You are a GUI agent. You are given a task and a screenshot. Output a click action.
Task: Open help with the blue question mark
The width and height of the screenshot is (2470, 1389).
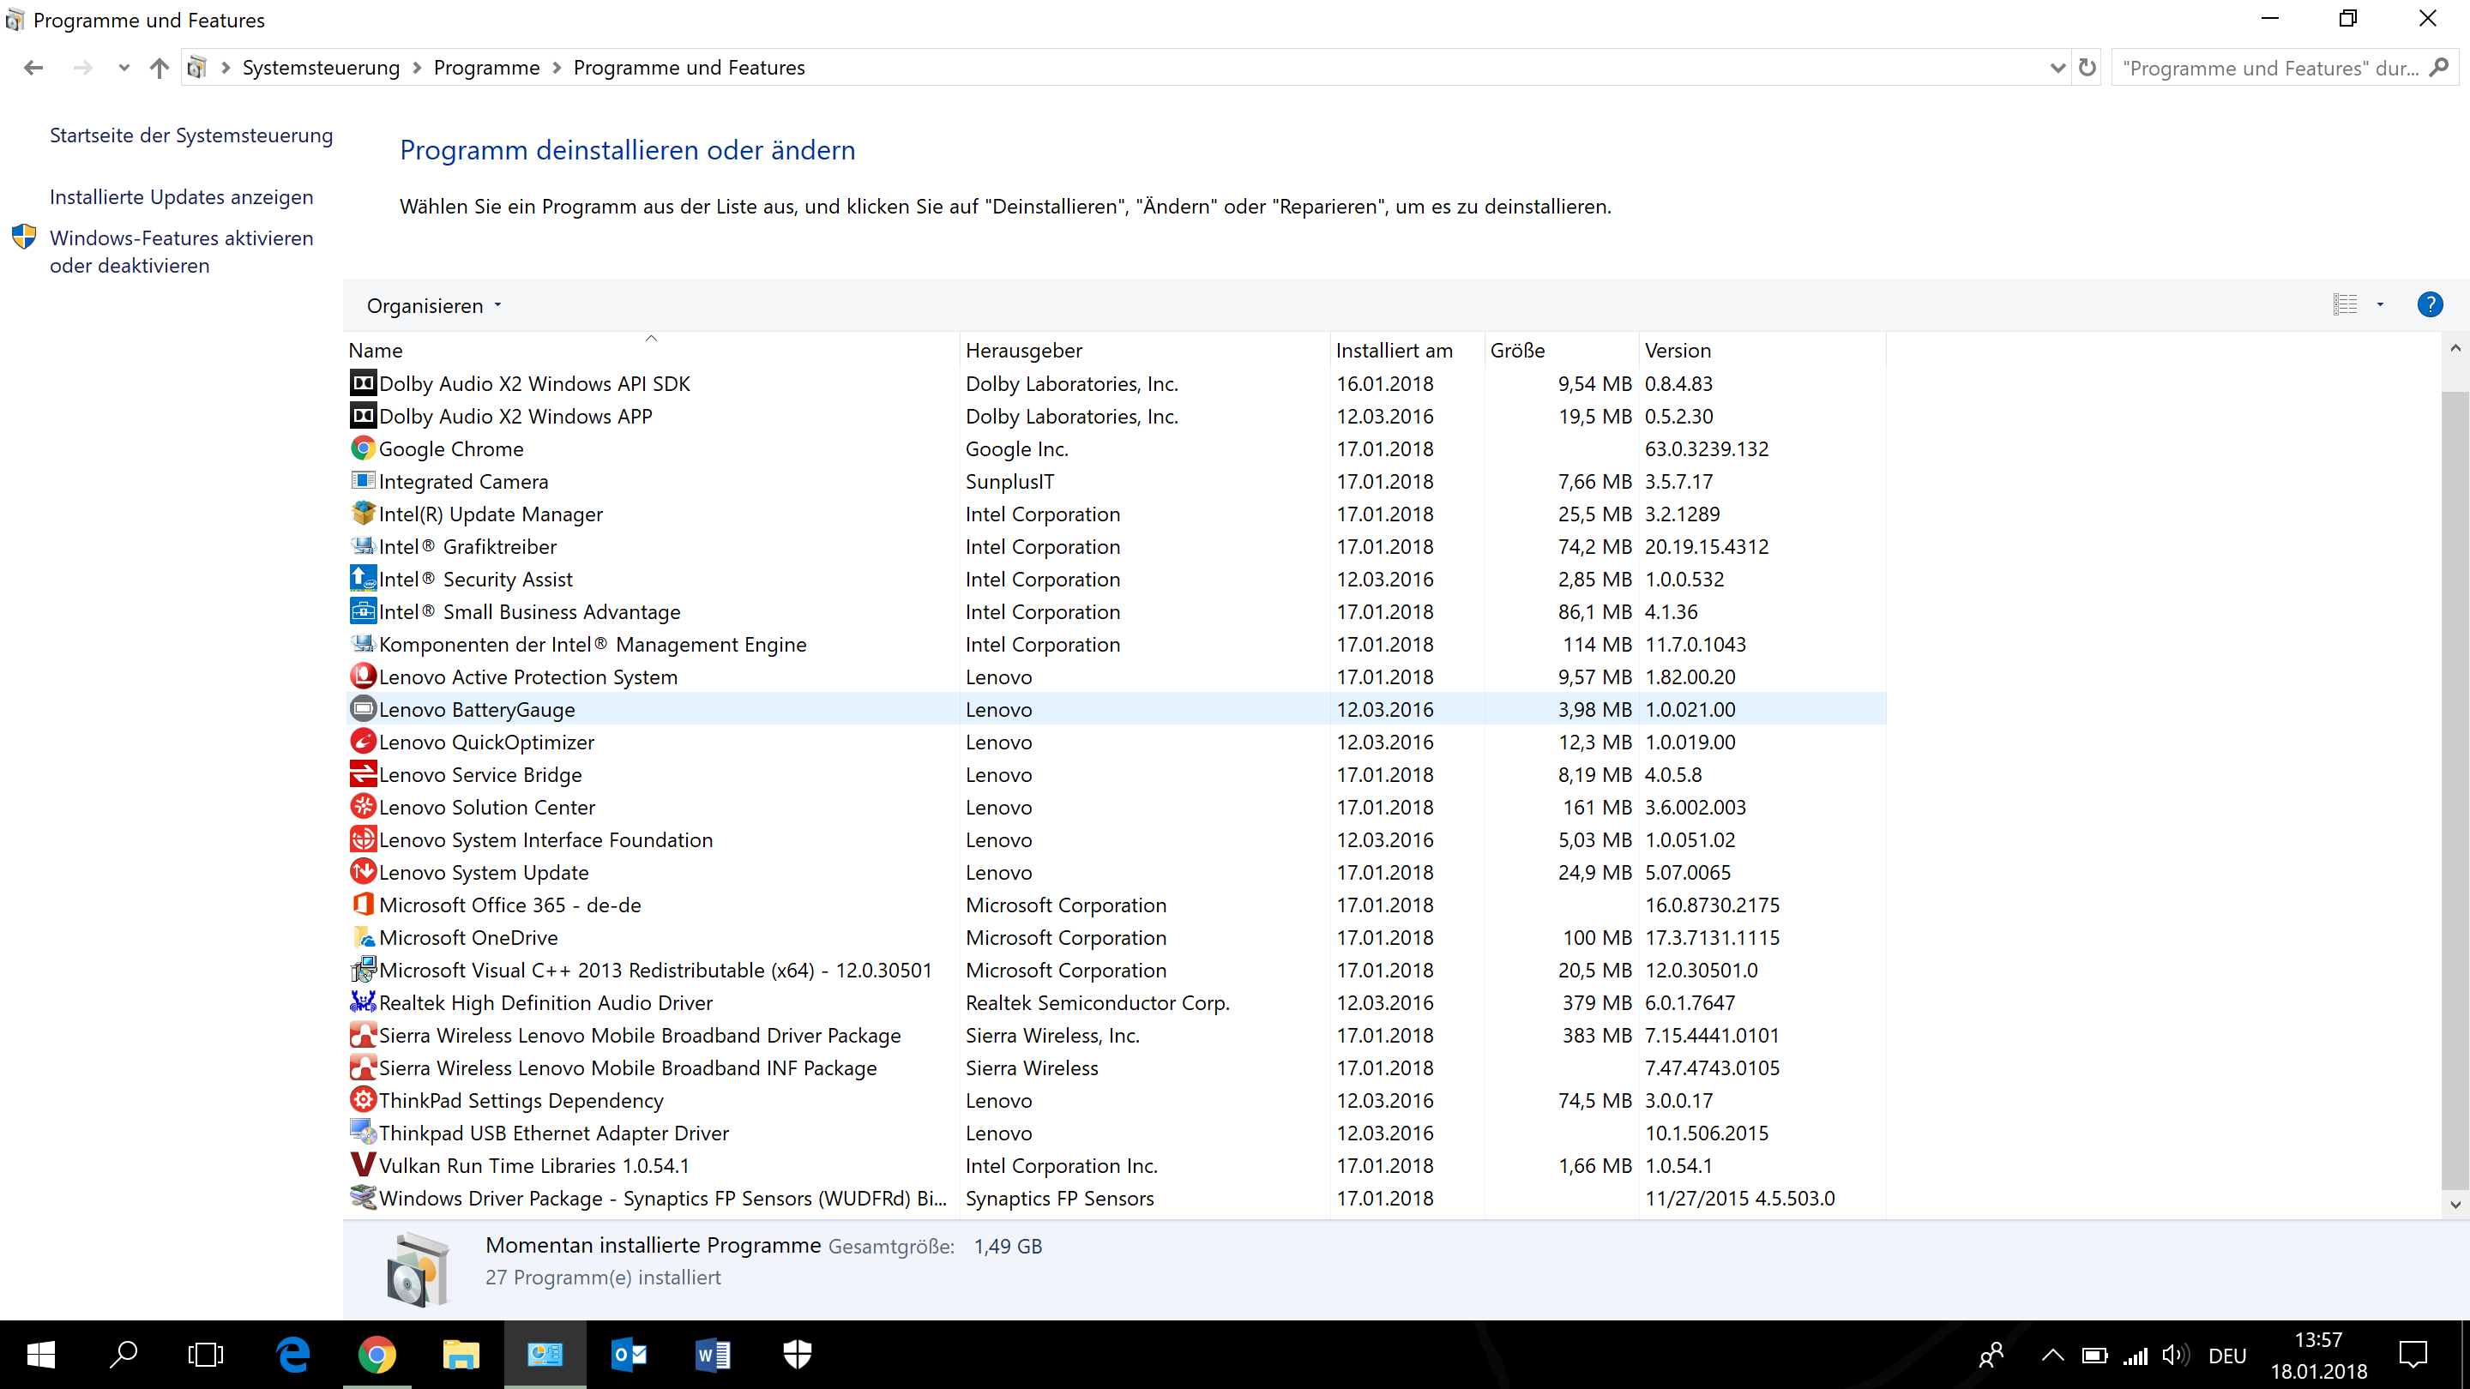click(x=2429, y=305)
